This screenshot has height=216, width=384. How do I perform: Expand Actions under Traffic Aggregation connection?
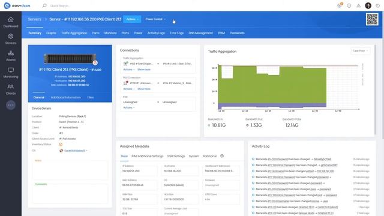pyautogui.click(x=128, y=70)
